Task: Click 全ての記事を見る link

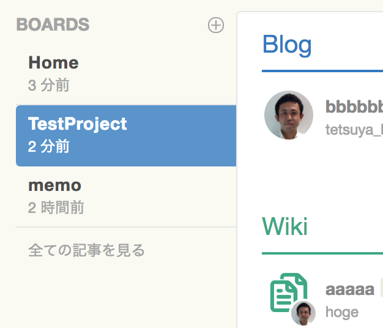Action: pyautogui.click(x=86, y=250)
